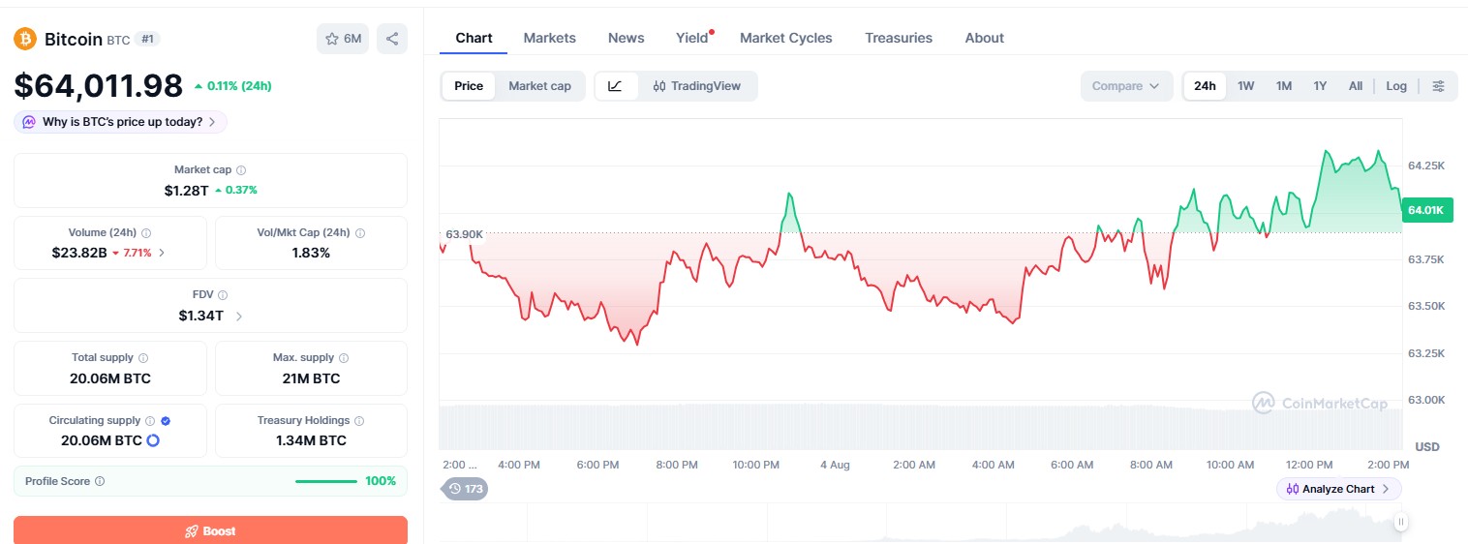Click the 100% Profile Score value
1468x544 pixels.
381,481
